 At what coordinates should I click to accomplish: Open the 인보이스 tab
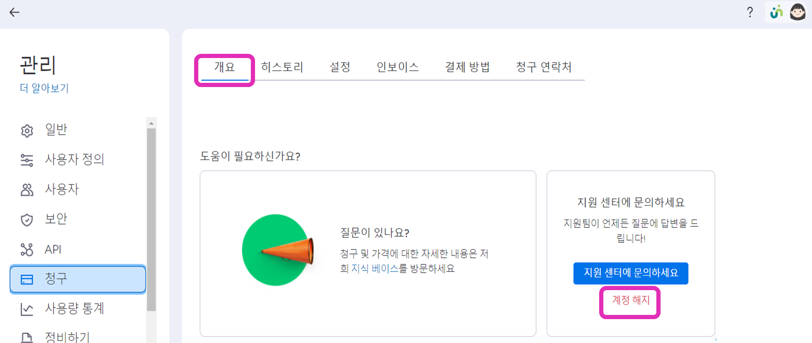398,67
